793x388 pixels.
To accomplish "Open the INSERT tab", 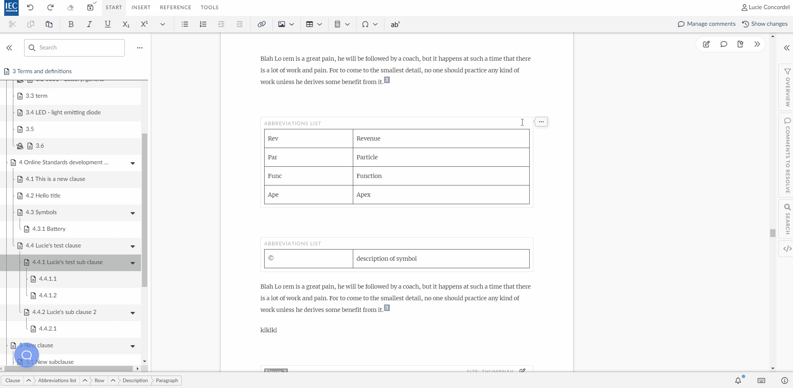I will pyautogui.click(x=141, y=7).
